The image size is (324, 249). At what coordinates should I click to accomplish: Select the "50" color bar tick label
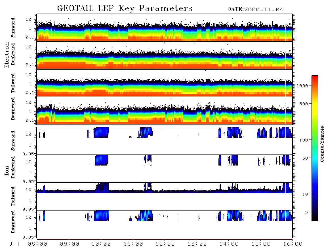point(305,158)
